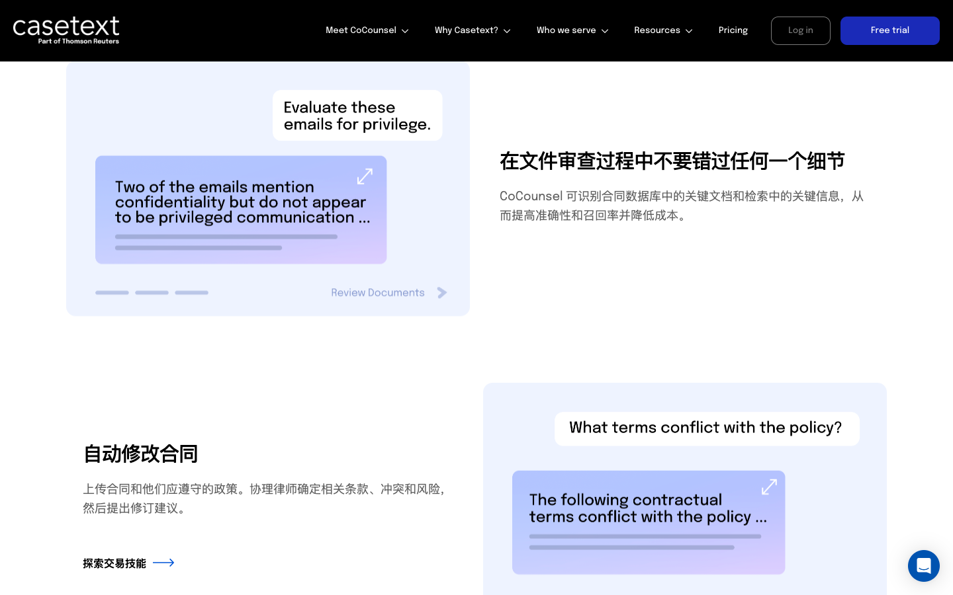Follow the 探索交易技能 link
953x595 pixels.
(114, 563)
